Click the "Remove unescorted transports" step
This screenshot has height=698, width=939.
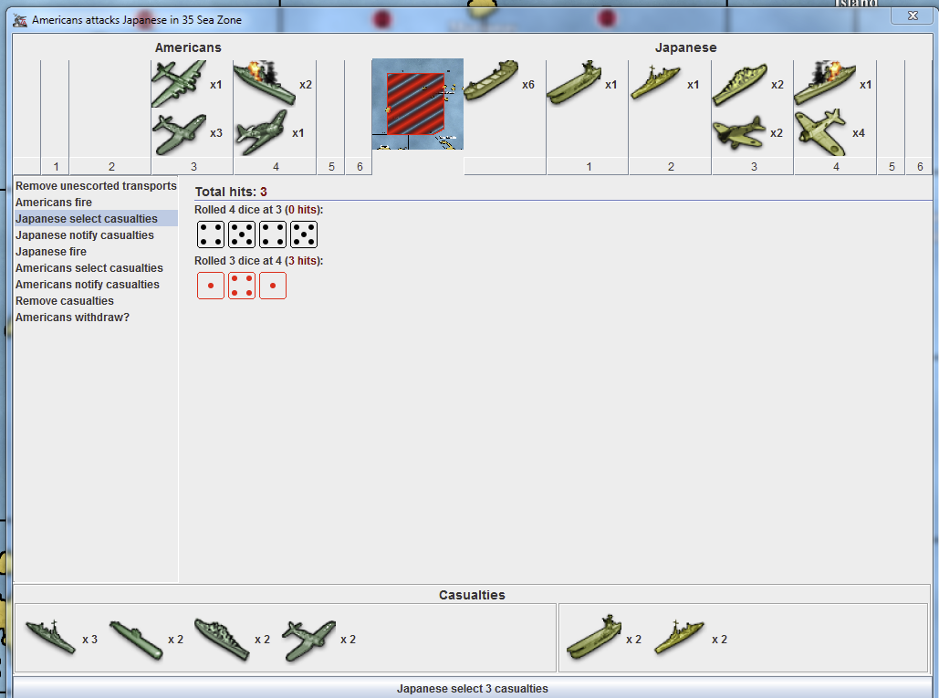point(96,186)
